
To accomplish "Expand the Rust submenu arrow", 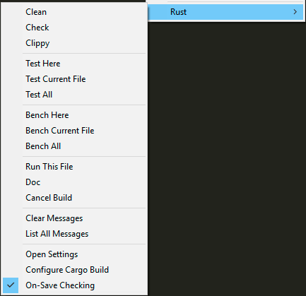I will (295, 12).
